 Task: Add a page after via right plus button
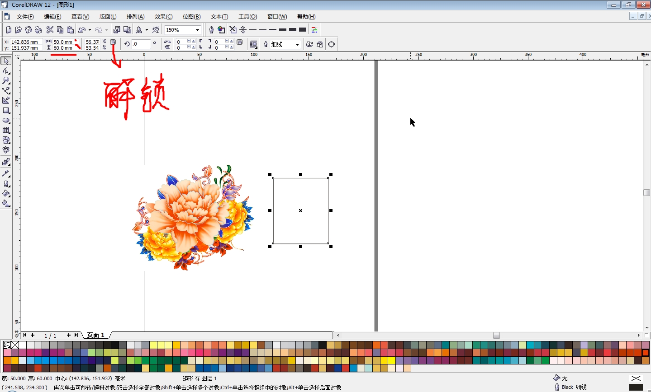69,335
